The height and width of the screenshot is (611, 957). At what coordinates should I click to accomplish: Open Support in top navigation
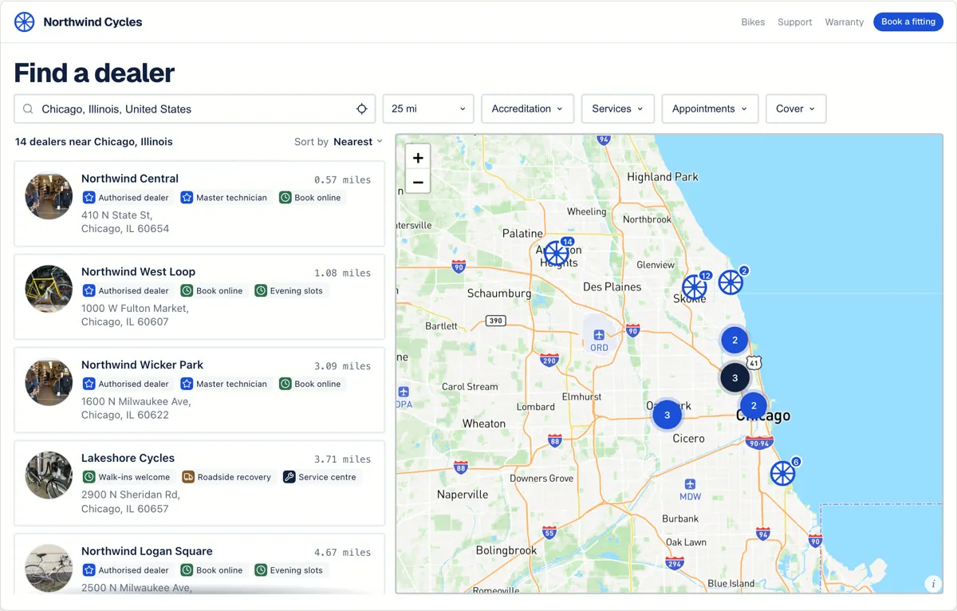click(x=795, y=22)
